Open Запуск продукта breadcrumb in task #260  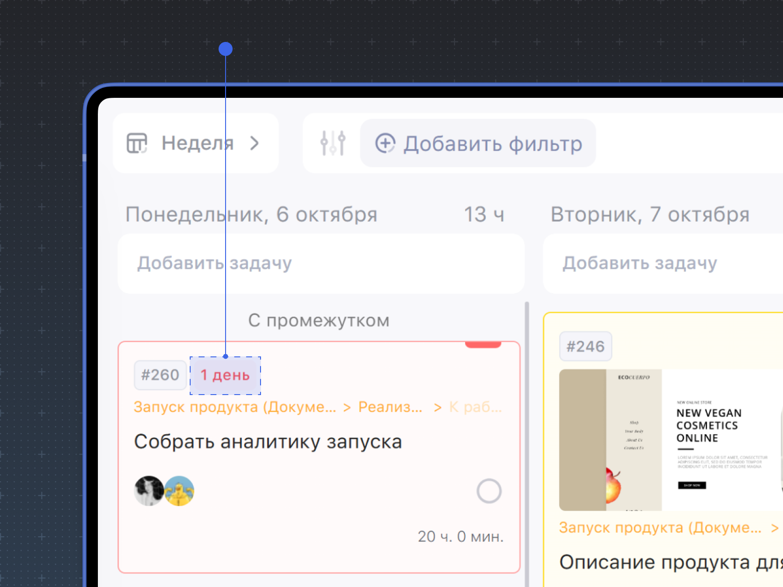click(x=234, y=407)
